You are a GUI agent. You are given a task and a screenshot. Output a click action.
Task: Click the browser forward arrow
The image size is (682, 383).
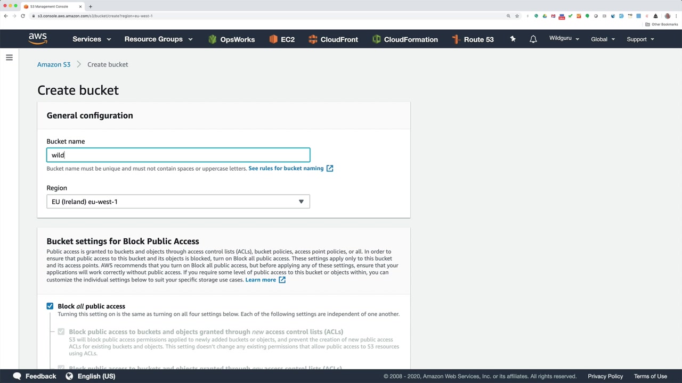click(14, 16)
